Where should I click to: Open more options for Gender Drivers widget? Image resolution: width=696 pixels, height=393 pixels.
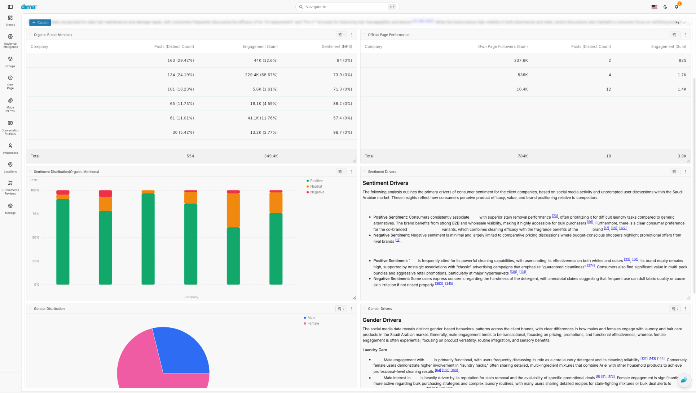(x=685, y=309)
